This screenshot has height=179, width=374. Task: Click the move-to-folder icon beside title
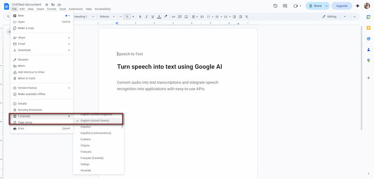(53, 5)
